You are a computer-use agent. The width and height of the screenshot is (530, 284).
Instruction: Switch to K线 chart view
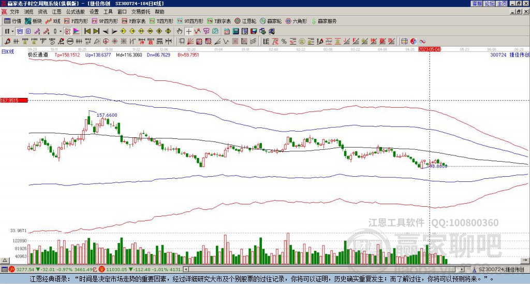pyautogui.click(x=53, y=21)
